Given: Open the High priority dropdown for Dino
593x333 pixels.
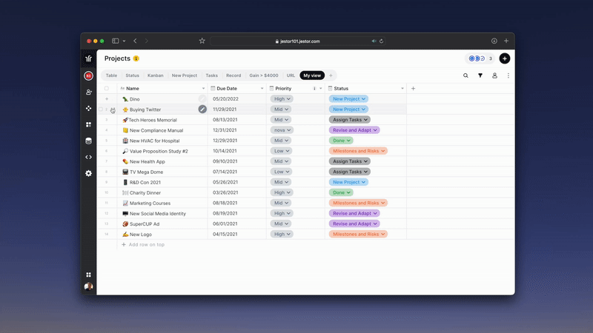Looking at the screenshot, I should (x=282, y=99).
